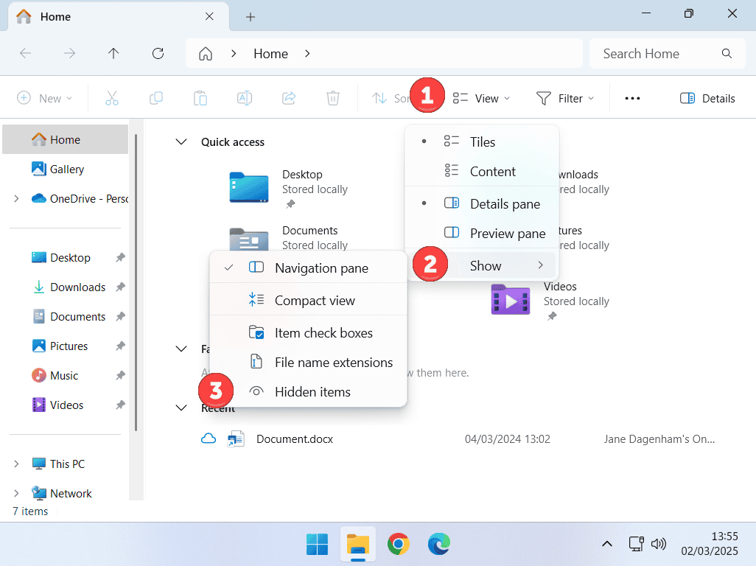756x566 pixels.
Task: Click the Share icon
Action: point(288,97)
